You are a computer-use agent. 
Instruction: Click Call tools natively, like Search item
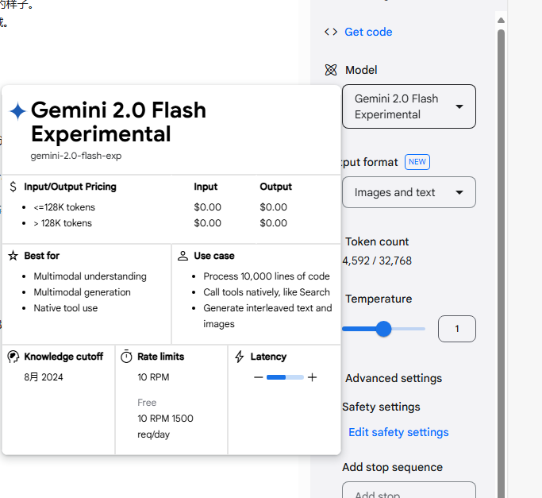267,292
